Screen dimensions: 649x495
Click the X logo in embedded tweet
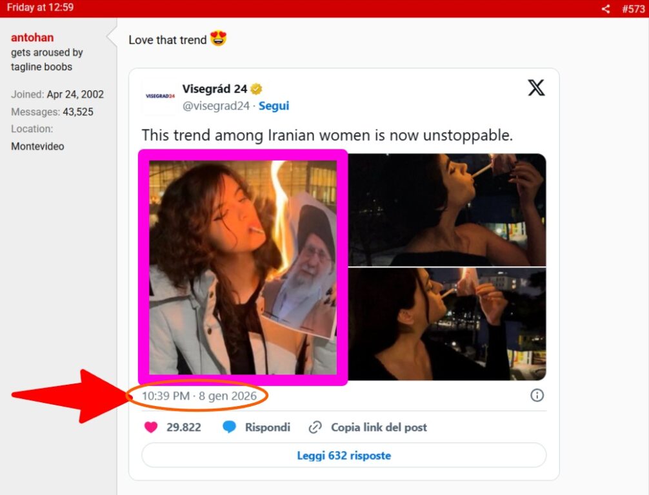click(x=536, y=88)
